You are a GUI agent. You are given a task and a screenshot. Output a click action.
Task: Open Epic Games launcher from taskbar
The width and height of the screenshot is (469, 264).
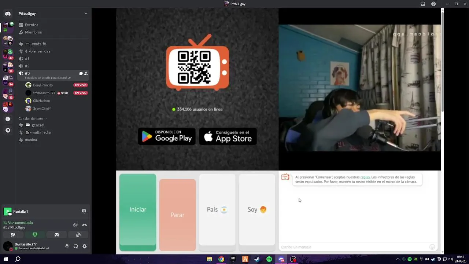(233, 259)
